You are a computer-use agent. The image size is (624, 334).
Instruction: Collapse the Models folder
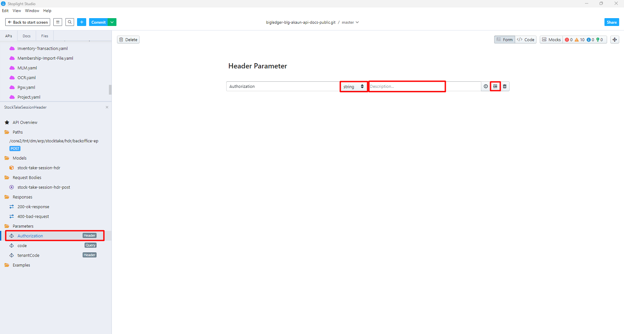[x=19, y=158]
